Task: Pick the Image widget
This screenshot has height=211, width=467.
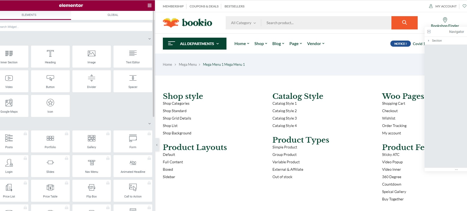Action: pos(91,56)
